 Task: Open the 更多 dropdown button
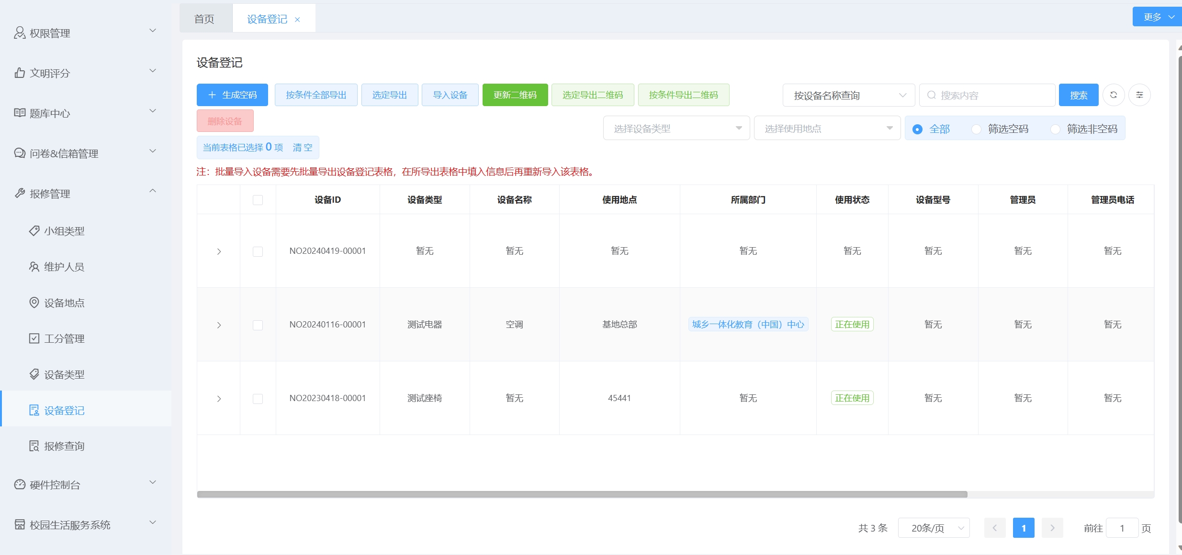pyautogui.click(x=1157, y=17)
